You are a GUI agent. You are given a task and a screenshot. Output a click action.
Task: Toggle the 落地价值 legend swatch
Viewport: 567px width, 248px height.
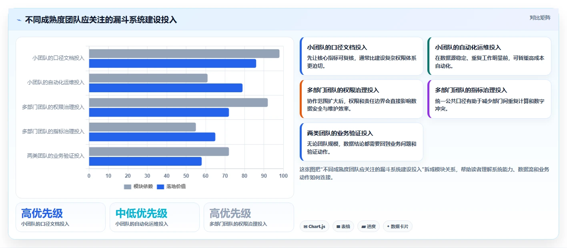coord(160,186)
